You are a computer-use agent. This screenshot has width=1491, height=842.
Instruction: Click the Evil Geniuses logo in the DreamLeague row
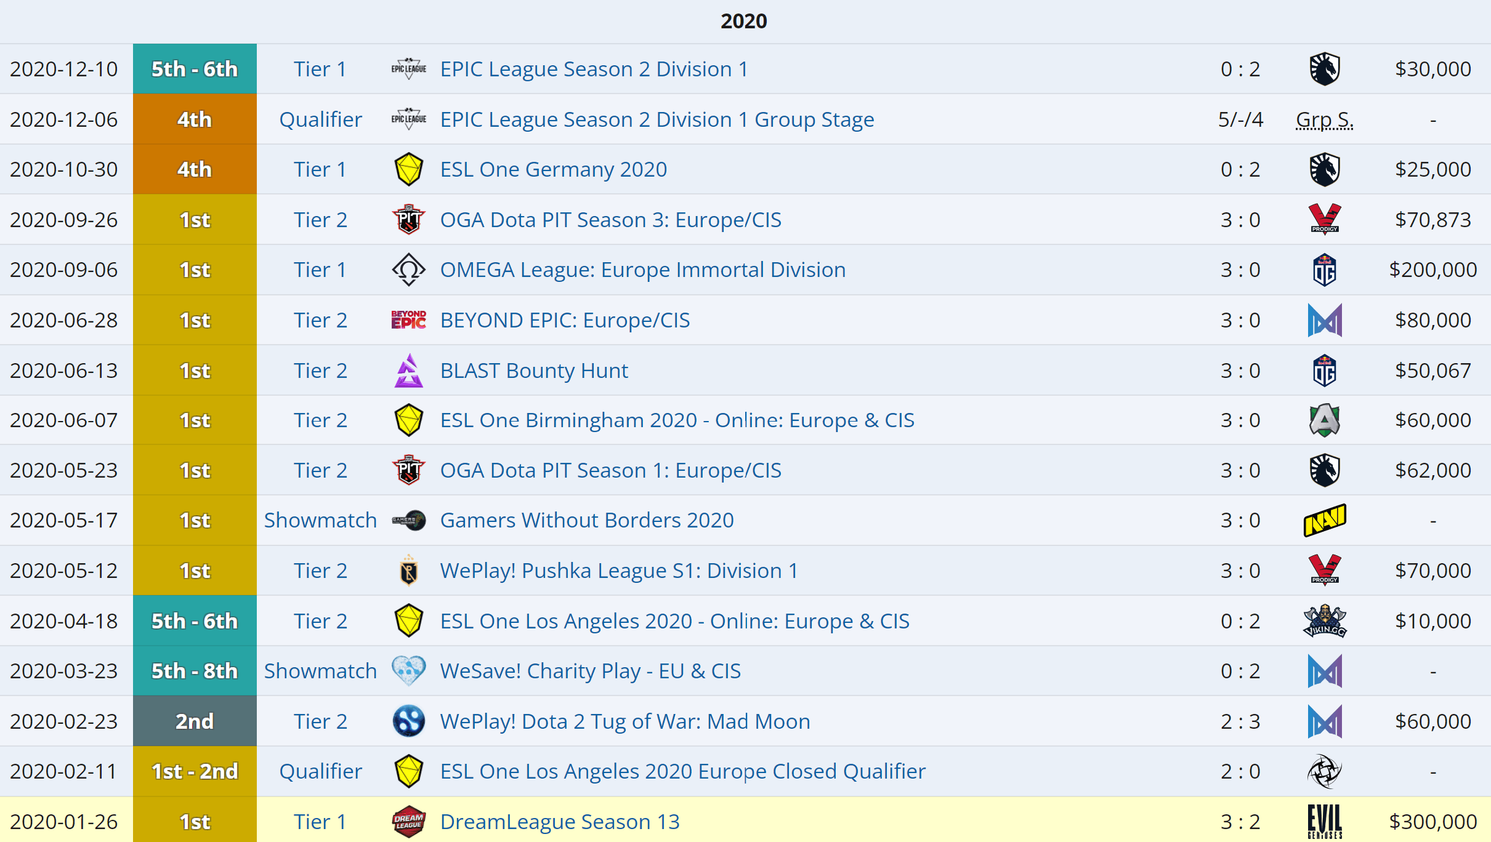click(x=1324, y=822)
